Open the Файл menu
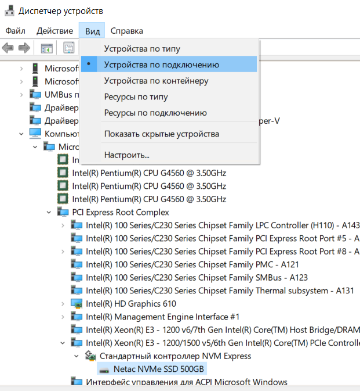This screenshot has height=391, width=360. pos(15,30)
